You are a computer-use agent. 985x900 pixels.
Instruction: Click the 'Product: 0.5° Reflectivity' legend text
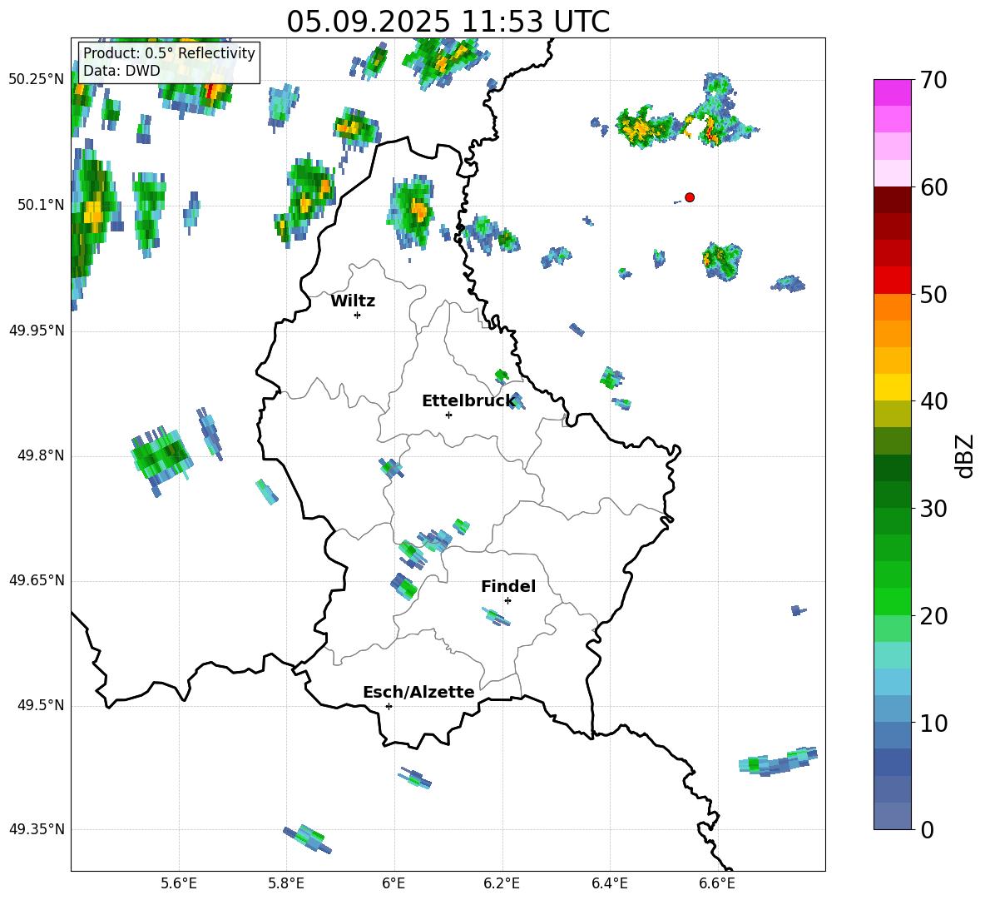[169, 52]
